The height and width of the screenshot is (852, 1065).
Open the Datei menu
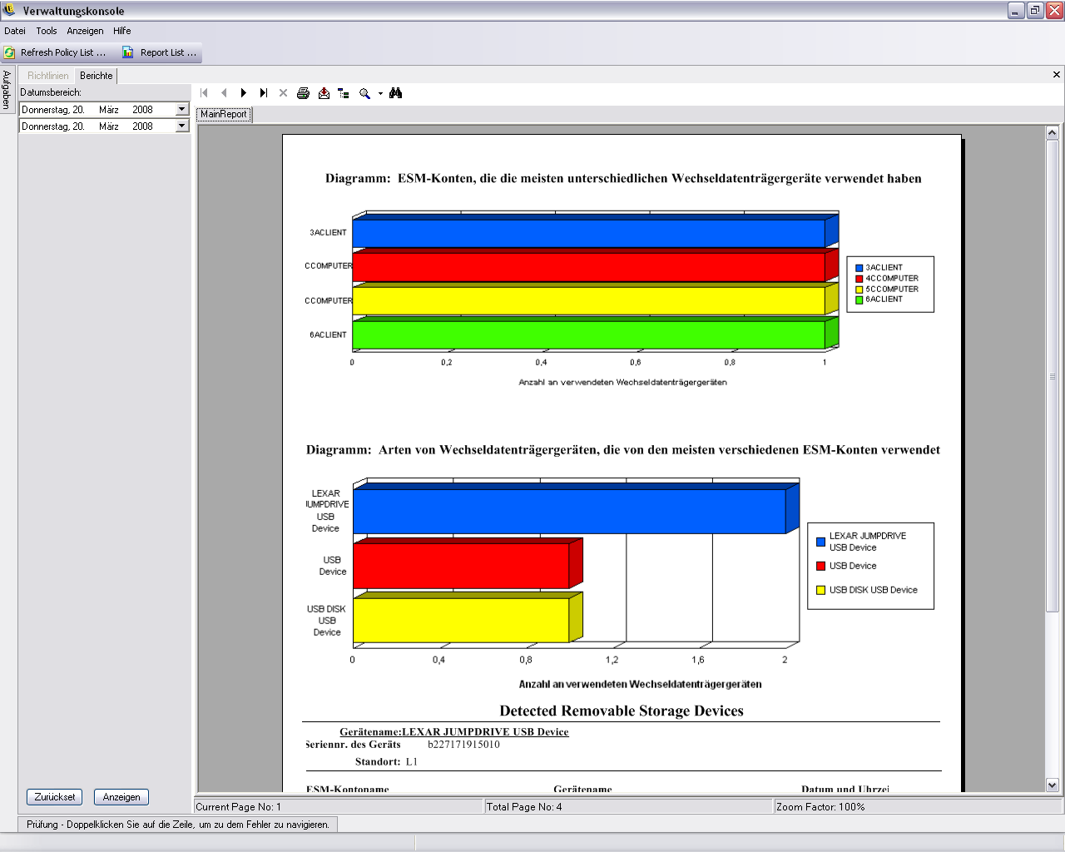click(15, 31)
